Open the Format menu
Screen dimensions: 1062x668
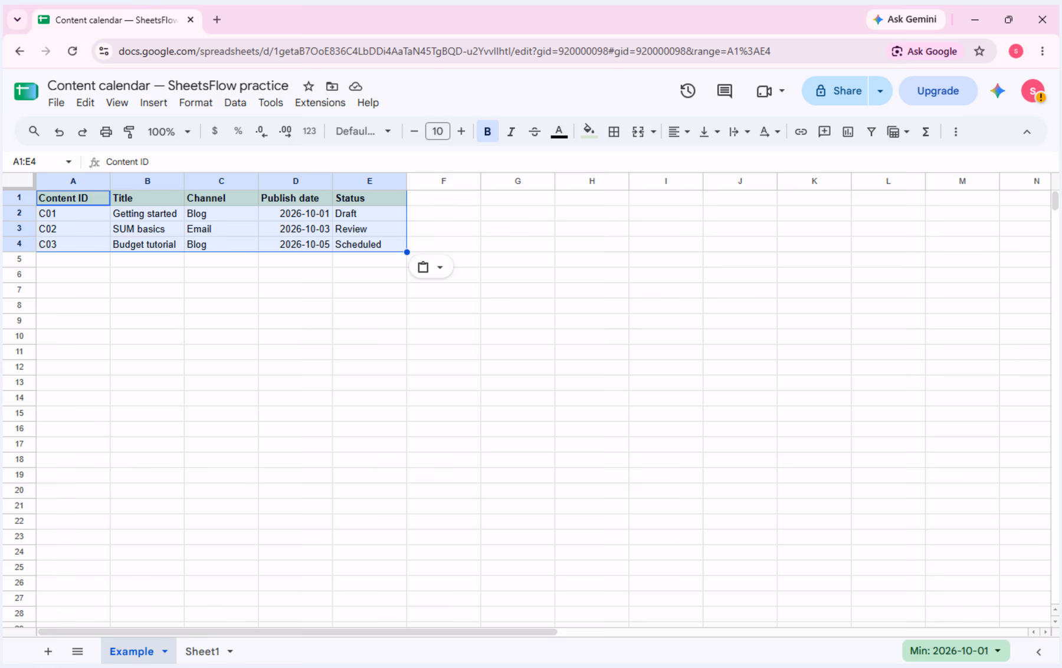coord(195,103)
